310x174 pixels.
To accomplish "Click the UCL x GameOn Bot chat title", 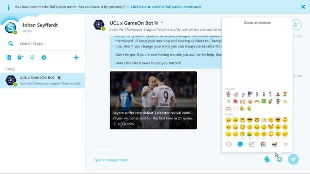I will 131,23.
